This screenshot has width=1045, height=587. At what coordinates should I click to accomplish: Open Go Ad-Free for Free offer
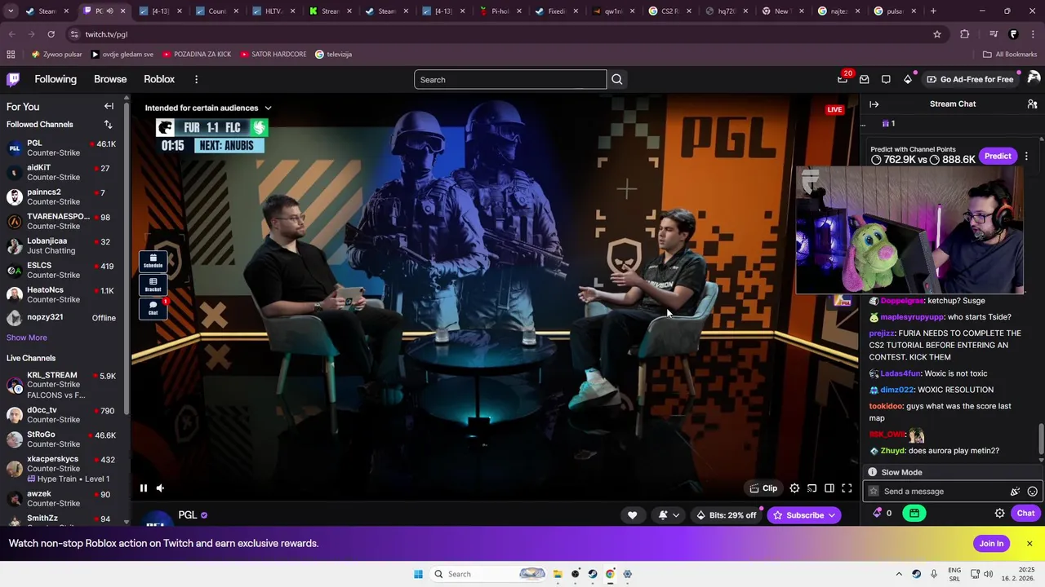coord(970,79)
